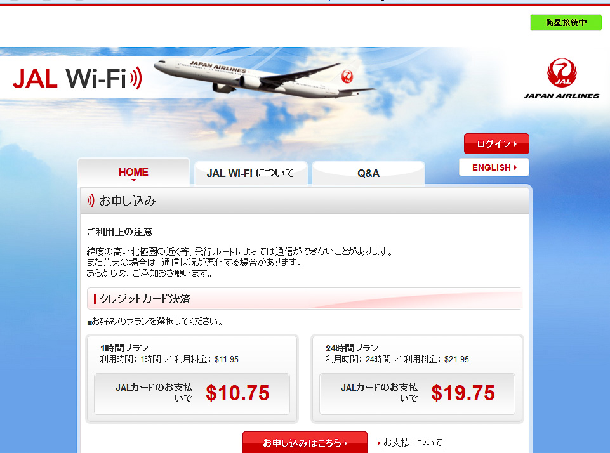Switch to the Q&A tab

[368, 173]
